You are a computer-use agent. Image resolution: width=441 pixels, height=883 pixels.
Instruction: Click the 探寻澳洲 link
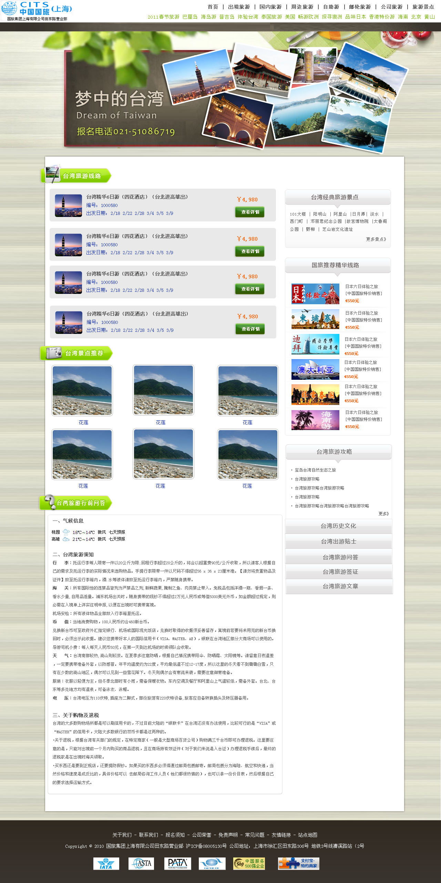[332, 17]
